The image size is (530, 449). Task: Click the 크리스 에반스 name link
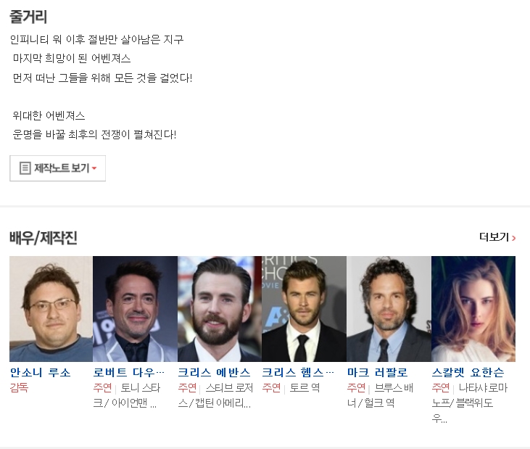click(x=215, y=373)
